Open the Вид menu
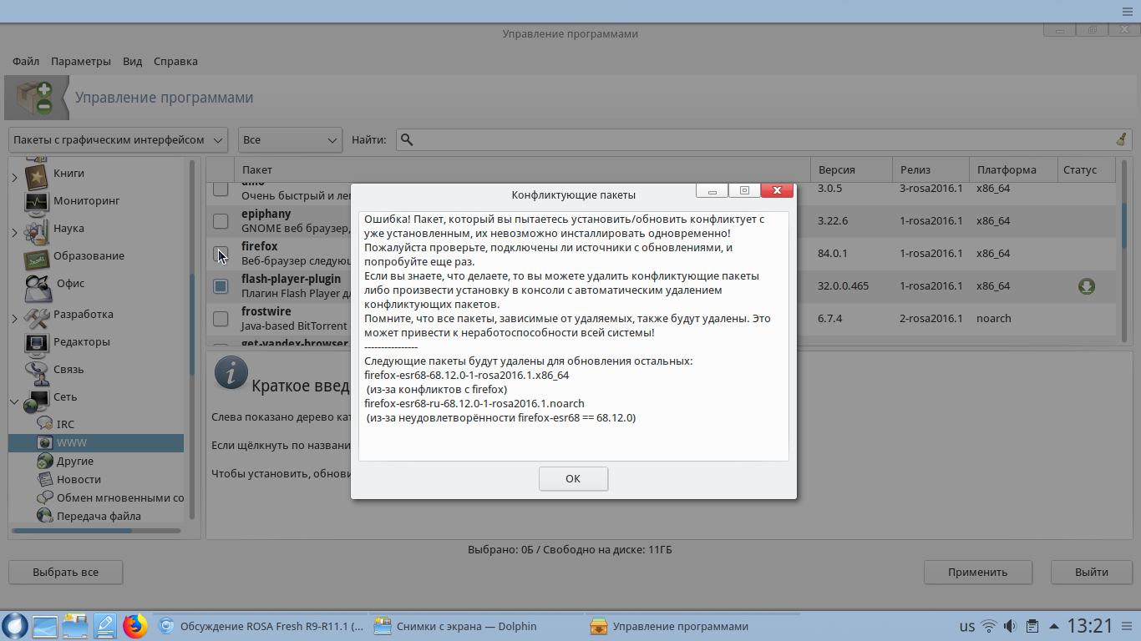 pos(132,61)
